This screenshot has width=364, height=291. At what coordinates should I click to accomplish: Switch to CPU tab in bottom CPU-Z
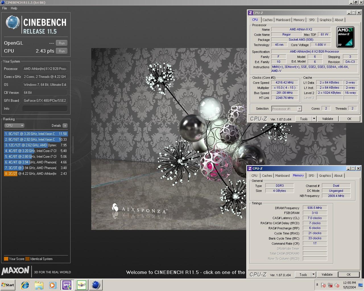click(254, 176)
